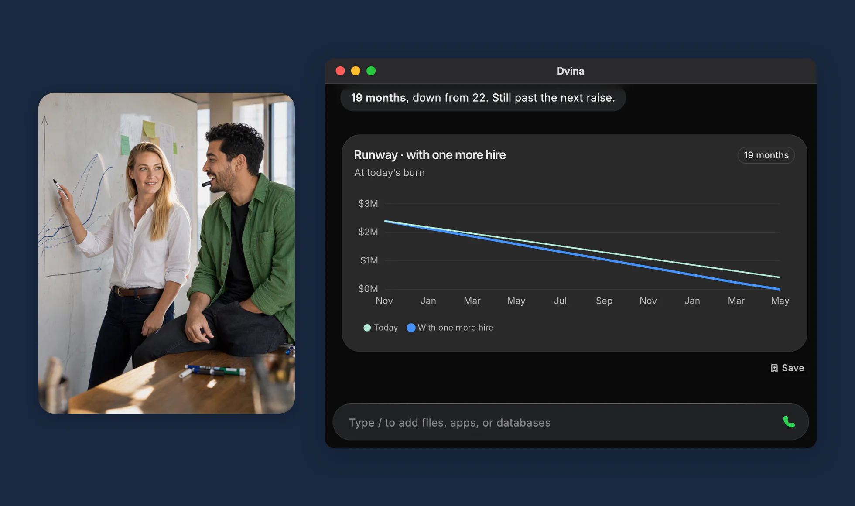
Task: Click the 19 months badge on chart card
Action: (x=766, y=155)
